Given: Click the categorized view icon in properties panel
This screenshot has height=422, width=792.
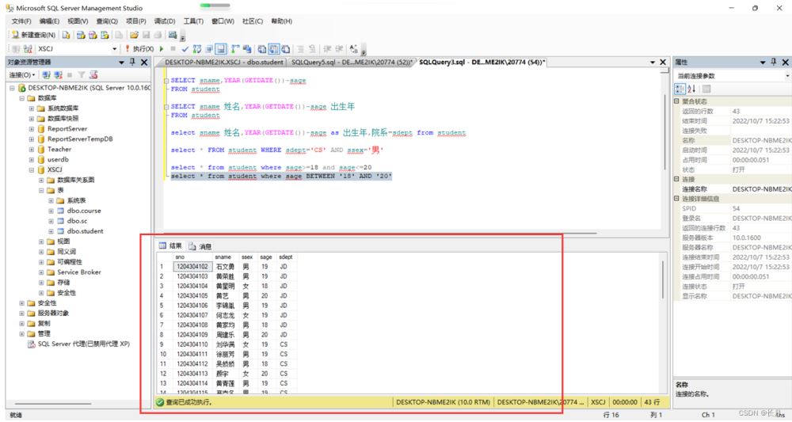Looking at the screenshot, I should (x=680, y=89).
